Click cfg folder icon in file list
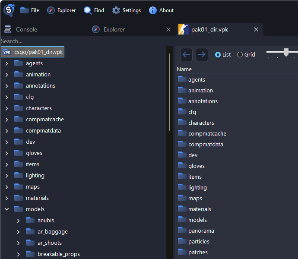The image size is (298, 259). [x=182, y=111]
